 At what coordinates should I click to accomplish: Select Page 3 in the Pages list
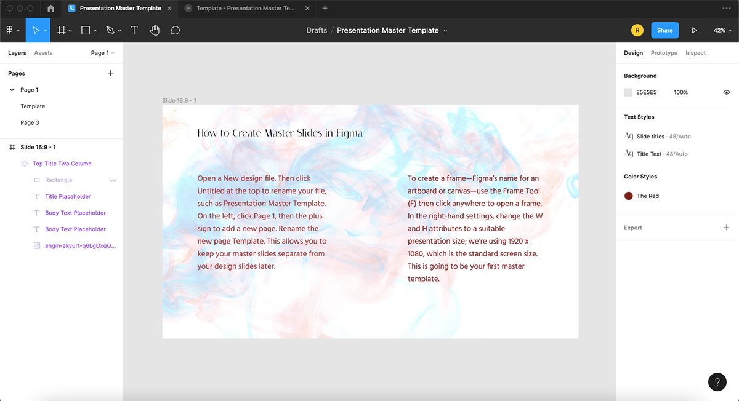[30, 122]
